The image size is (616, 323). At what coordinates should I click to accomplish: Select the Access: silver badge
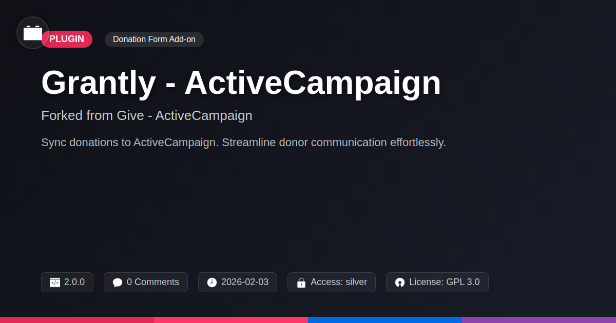[332, 282]
